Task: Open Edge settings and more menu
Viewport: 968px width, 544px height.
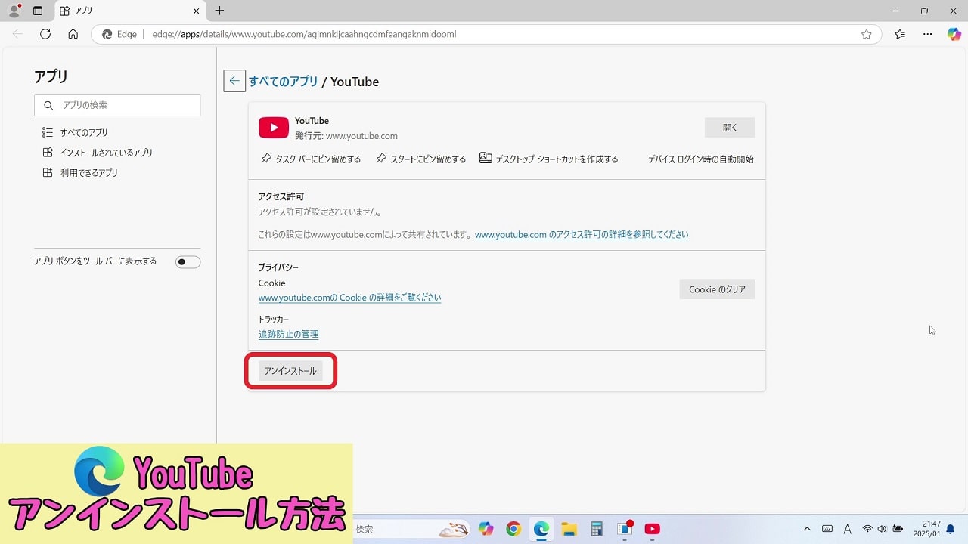Action: coord(928,34)
